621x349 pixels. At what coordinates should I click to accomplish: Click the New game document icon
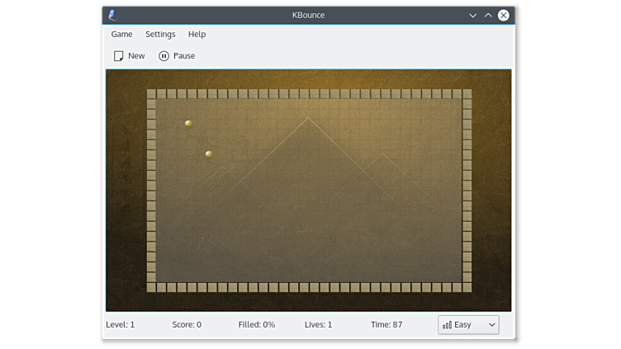(119, 56)
